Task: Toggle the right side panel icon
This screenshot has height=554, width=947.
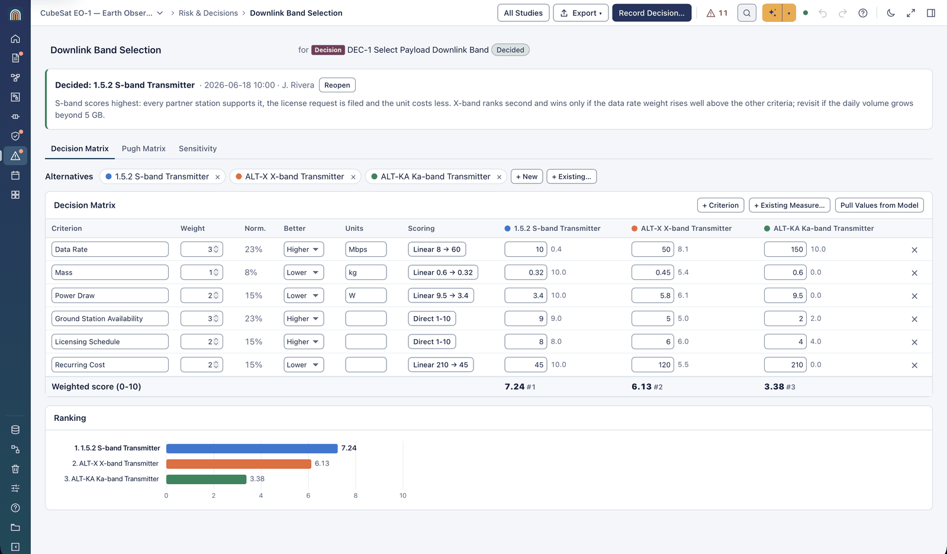Action: (x=931, y=13)
